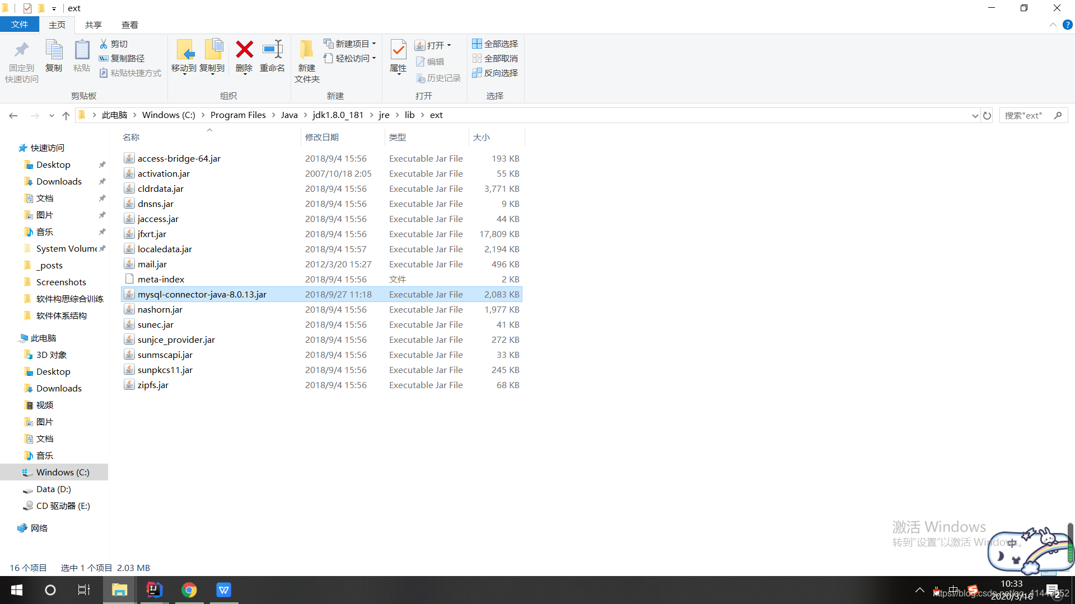Click the red Delete (删除) icon
1075x604 pixels.
click(x=244, y=50)
